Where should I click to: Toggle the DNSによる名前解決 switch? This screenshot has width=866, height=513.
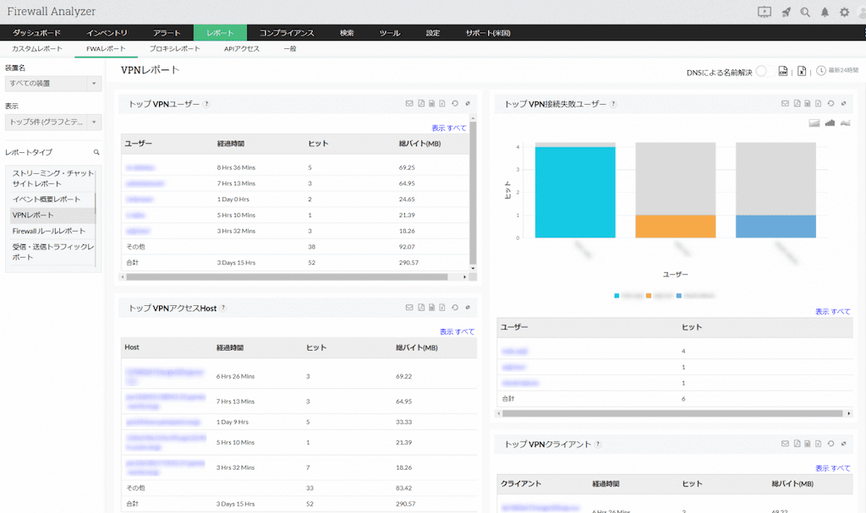(761, 72)
